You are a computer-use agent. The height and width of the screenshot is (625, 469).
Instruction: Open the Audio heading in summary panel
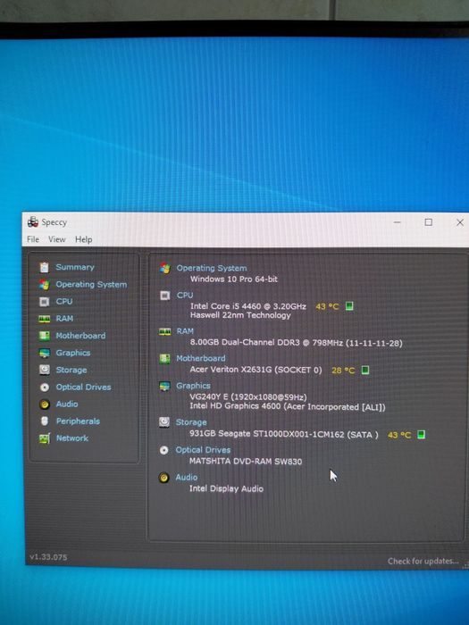[x=186, y=478]
